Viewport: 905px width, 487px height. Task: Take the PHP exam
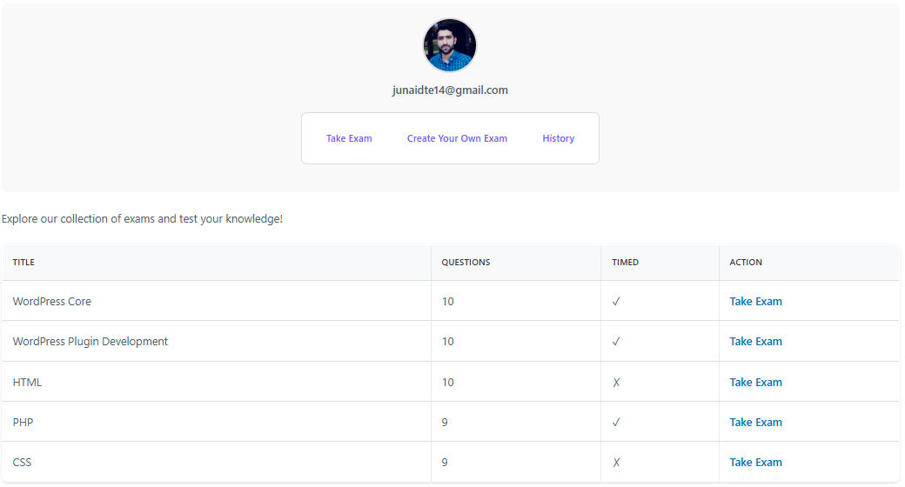point(755,423)
